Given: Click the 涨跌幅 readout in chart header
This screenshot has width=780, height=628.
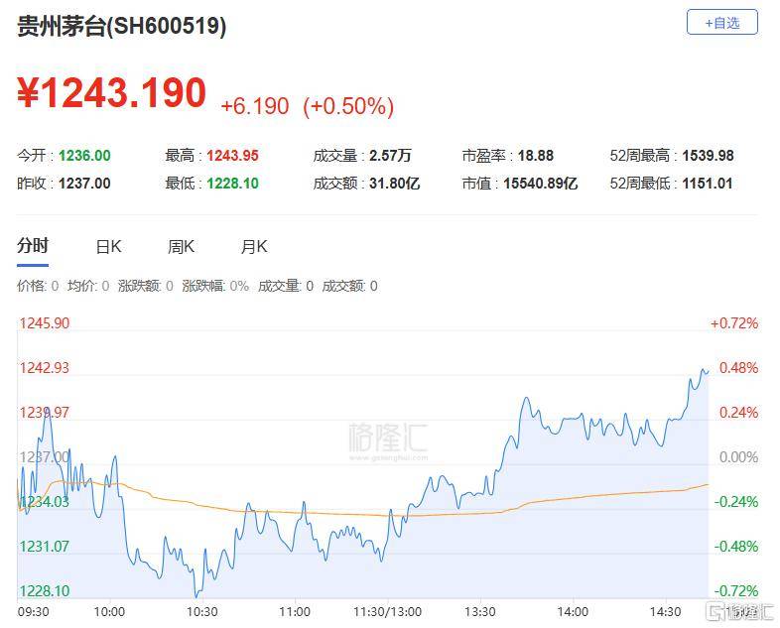Looking at the screenshot, I should 215,286.
